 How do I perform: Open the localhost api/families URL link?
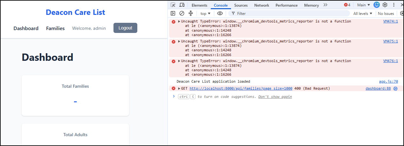(x=241, y=88)
